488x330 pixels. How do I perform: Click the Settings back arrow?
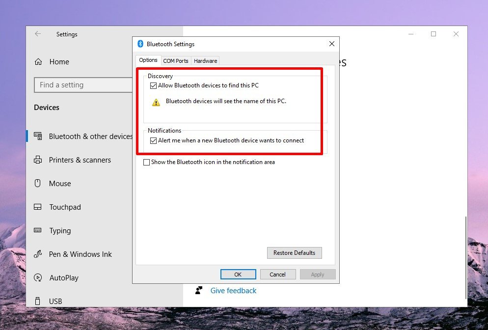click(38, 34)
